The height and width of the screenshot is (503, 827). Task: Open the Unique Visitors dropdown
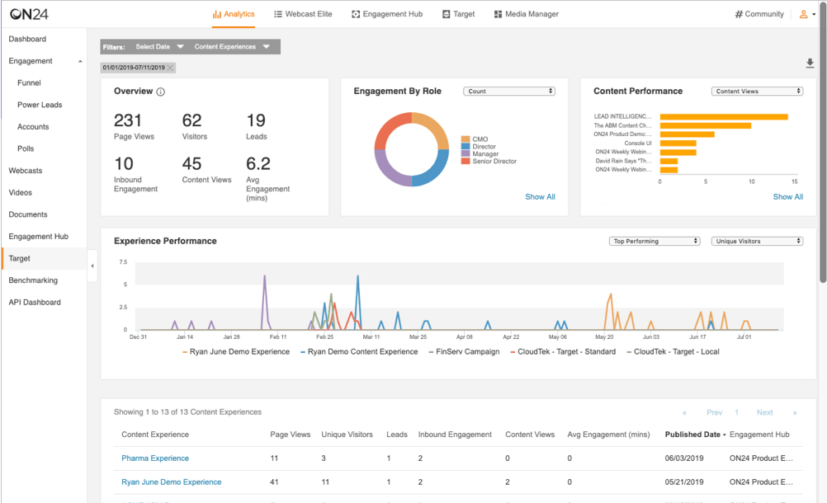click(757, 242)
